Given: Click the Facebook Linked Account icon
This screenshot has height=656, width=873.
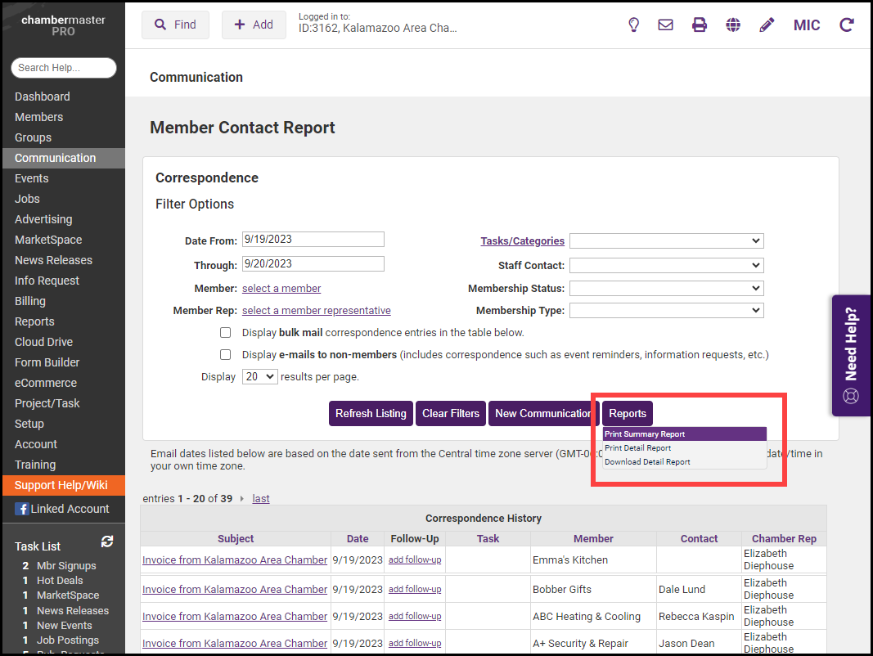Looking at the screenshot, I should click(x=21, y=509).
